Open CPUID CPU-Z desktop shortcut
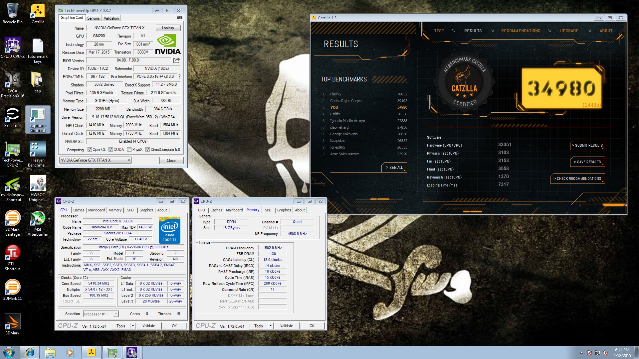639x359 pixels. 12,48
